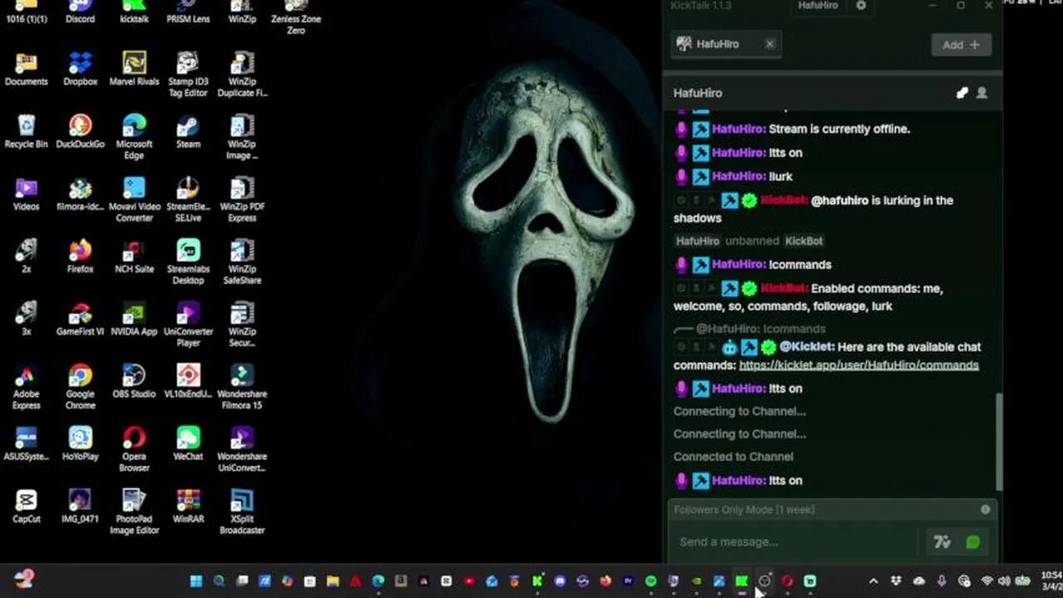Select the Steam desktop icon
1063x598 pixels.
point(188,131)
